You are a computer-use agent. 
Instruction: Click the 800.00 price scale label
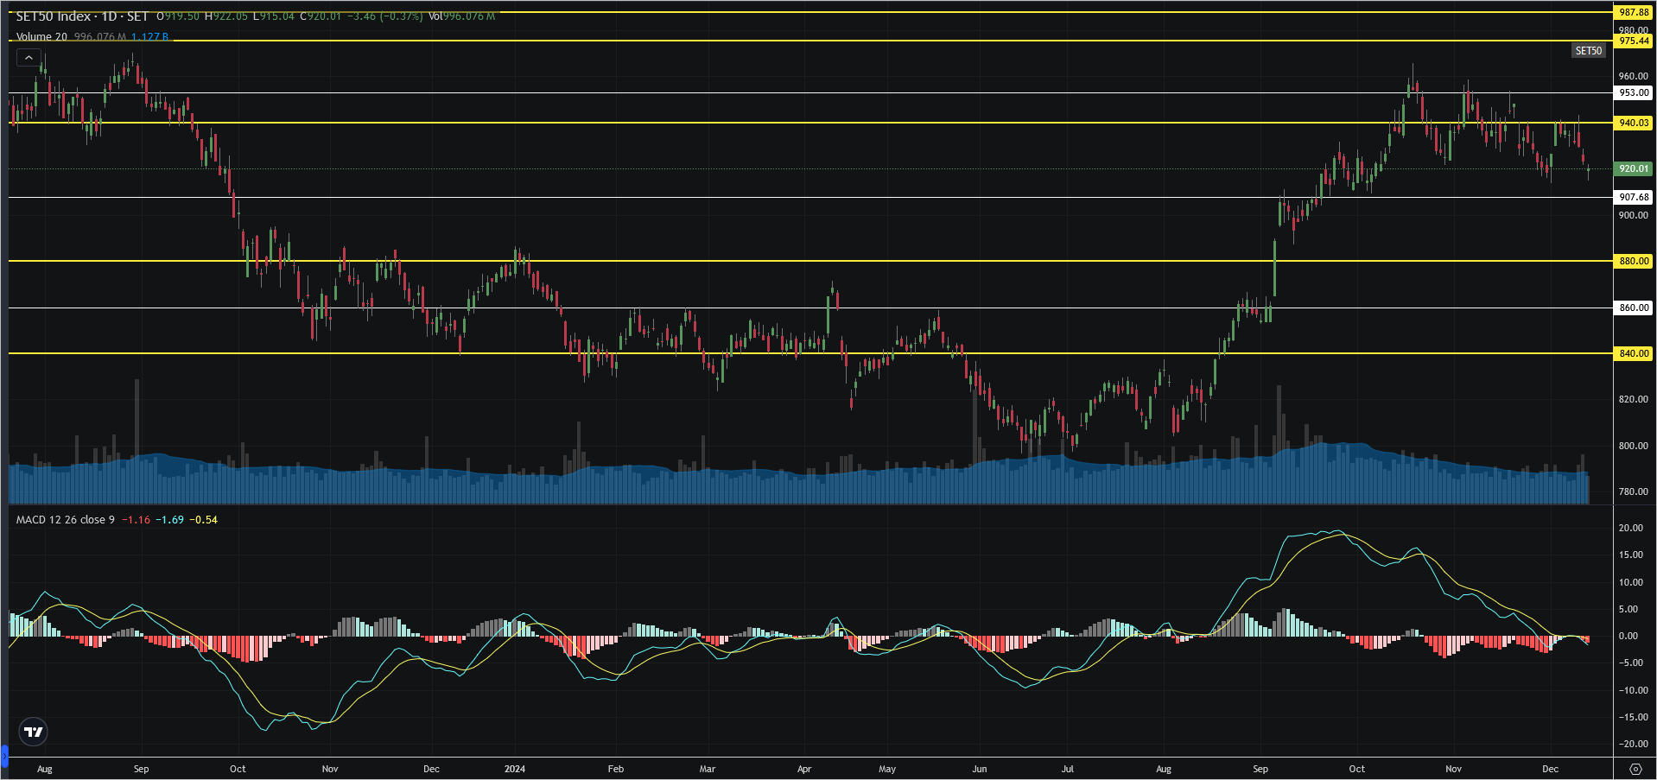click(x=1633, y=446)
